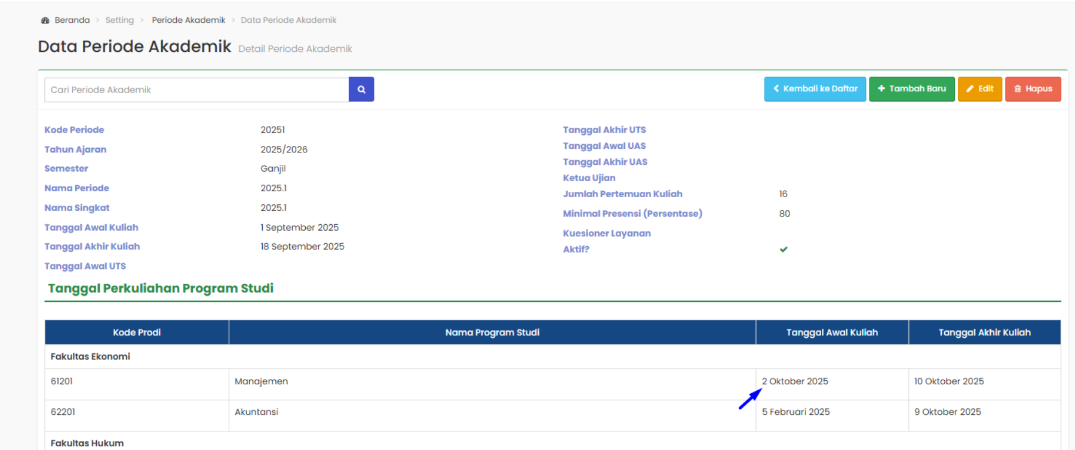Click the magnifier search button
Image resolution: width=1075 pixels, height=450 pixels.
[x=361, y=90]
